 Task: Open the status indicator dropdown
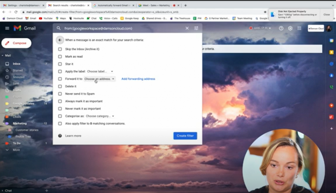click(260, 28)
